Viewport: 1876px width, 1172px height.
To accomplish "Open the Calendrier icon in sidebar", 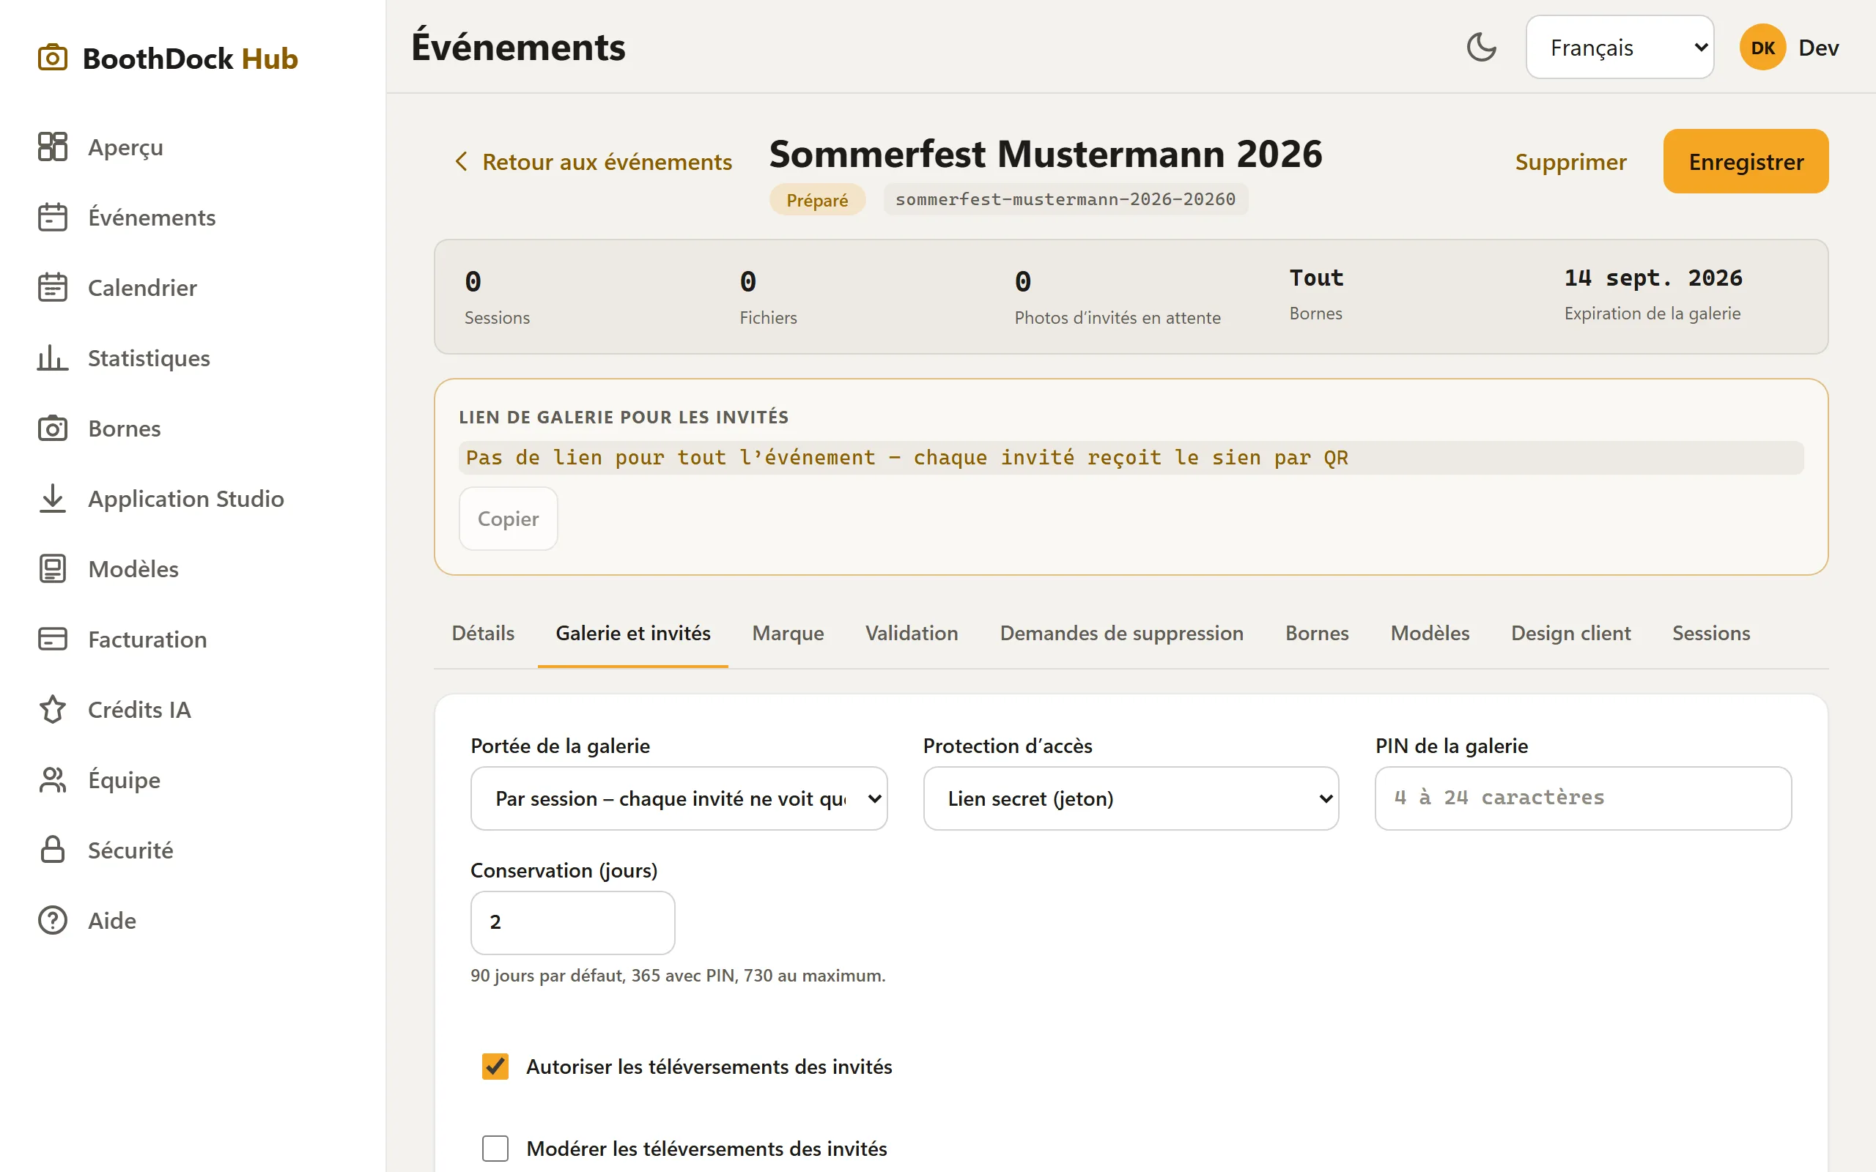I will (x=53, y=288).
